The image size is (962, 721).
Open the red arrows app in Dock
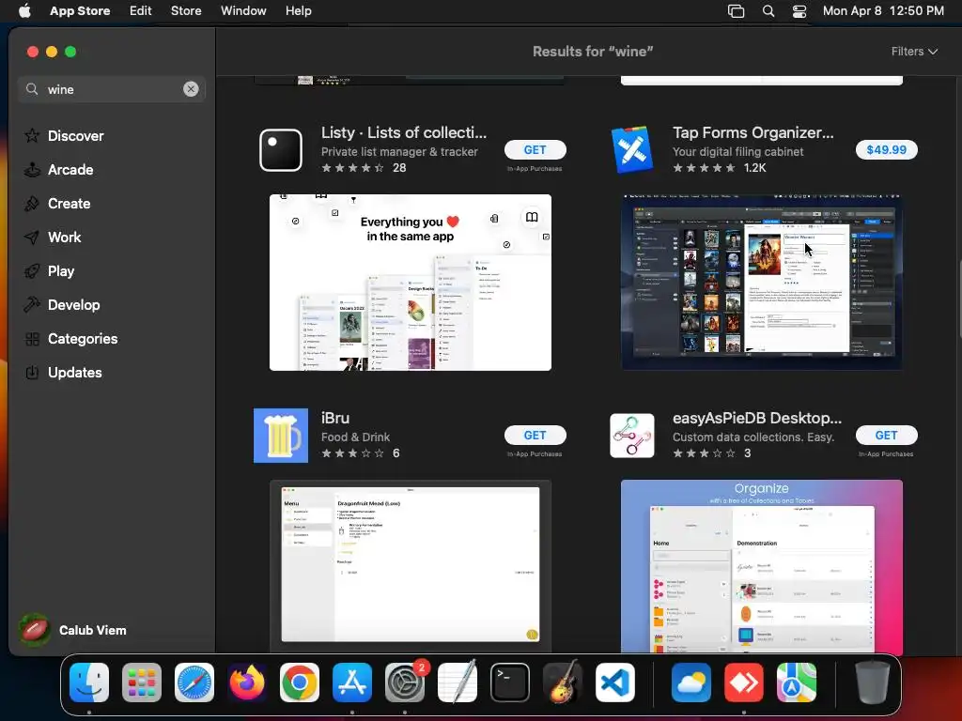(744, 683)
